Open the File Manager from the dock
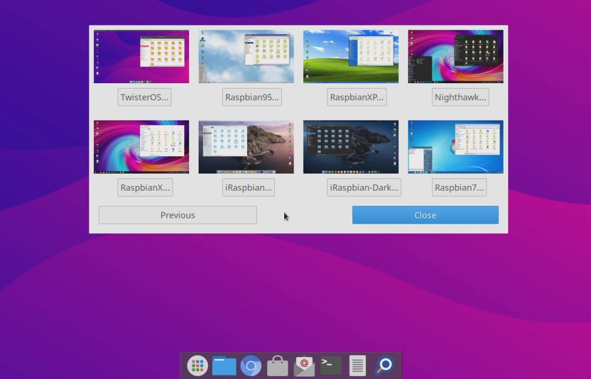The height and width of the screenshot is (379, 591). (x=224, y=365)
